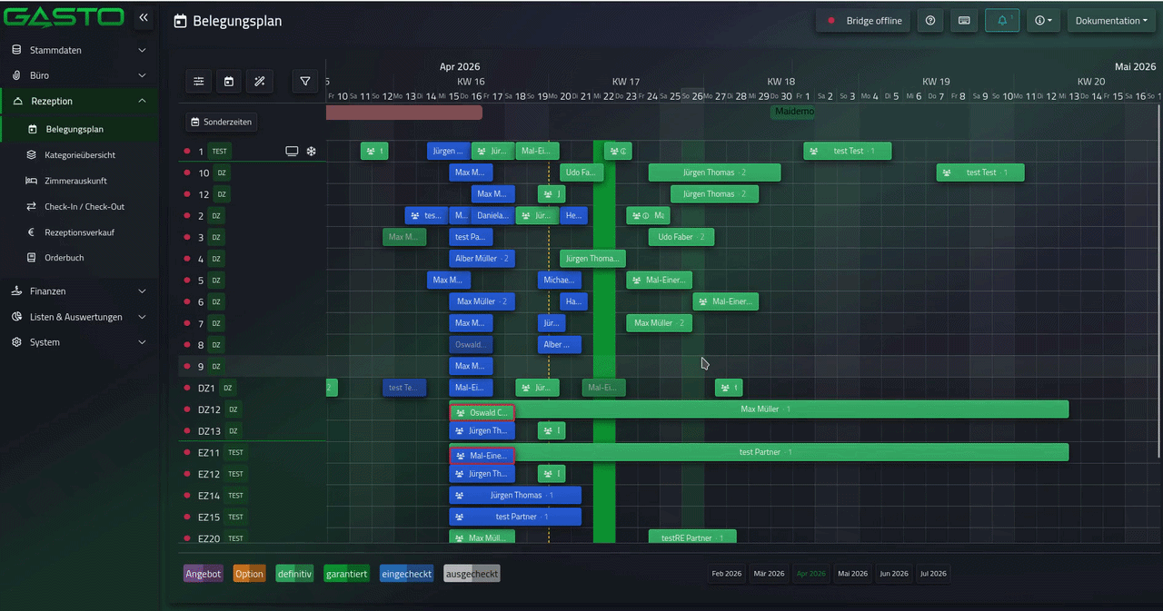The image size is (1163, 611).
Task: Expand the Büro sidebar section
Action: [x=79, y=75]
